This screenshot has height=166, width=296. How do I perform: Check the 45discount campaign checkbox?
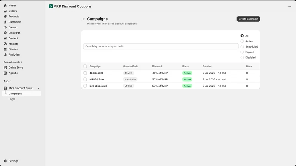[x=85, y=73]
